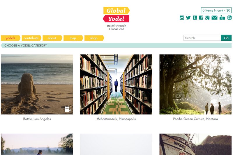Image resolution: width=233 pixels, height=155 pixels.
Task: Go to the contribute menu tab
Action: point(31,38)
